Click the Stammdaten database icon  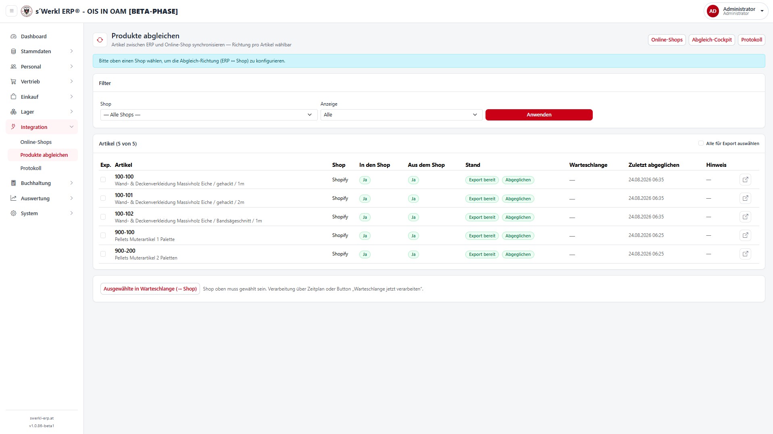13,51
